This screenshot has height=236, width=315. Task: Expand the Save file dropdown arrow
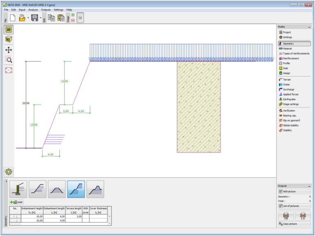(40, 18)
